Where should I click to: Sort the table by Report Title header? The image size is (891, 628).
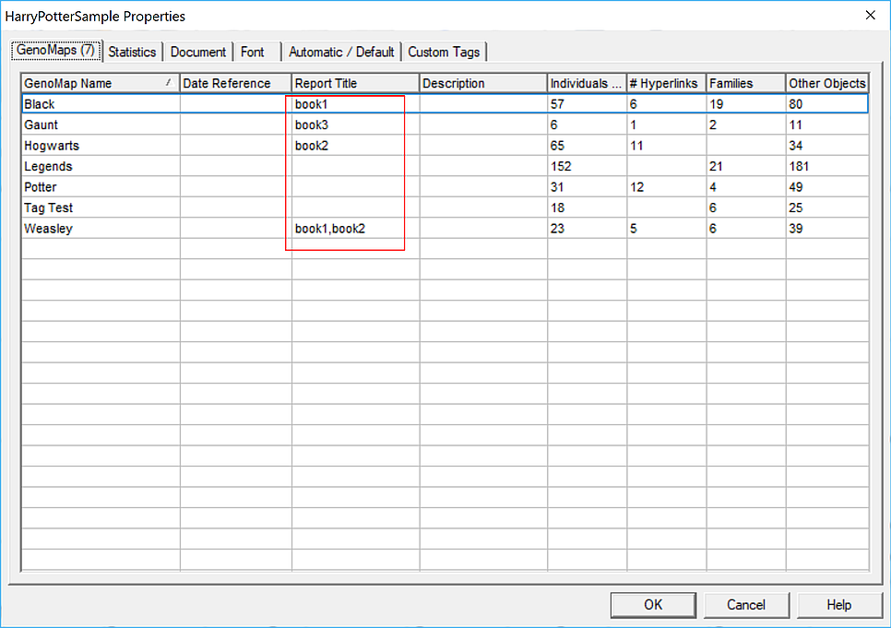click(x=355, y=83)
